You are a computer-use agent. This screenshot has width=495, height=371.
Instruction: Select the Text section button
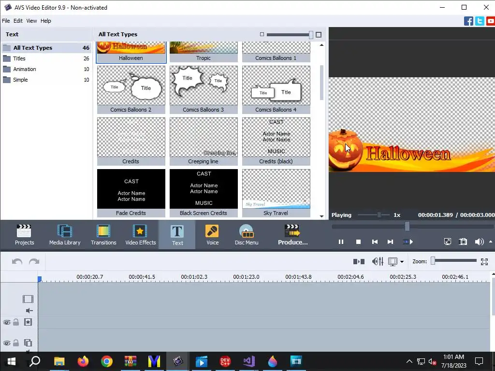pyautogui.click(x=177, y=235)
